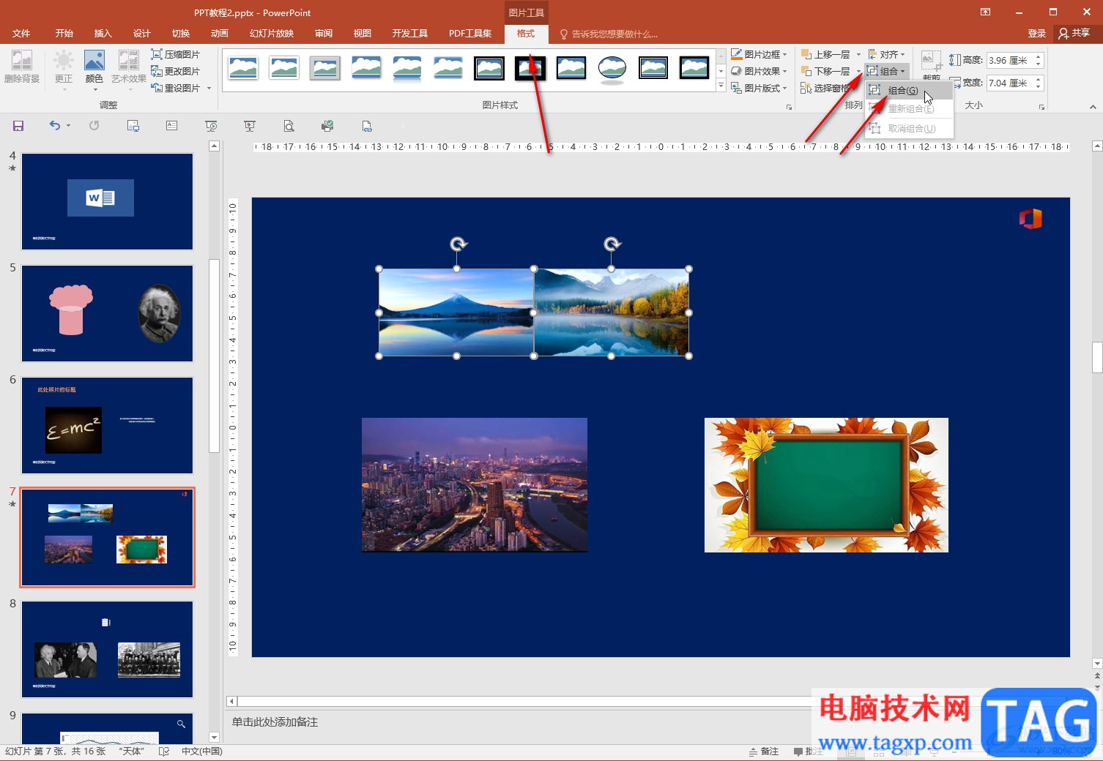Viewport: 1103px width, 761px height.
Task: Open Picture Layout (图片版式) dropdown
Action: (x=759, y=88)
